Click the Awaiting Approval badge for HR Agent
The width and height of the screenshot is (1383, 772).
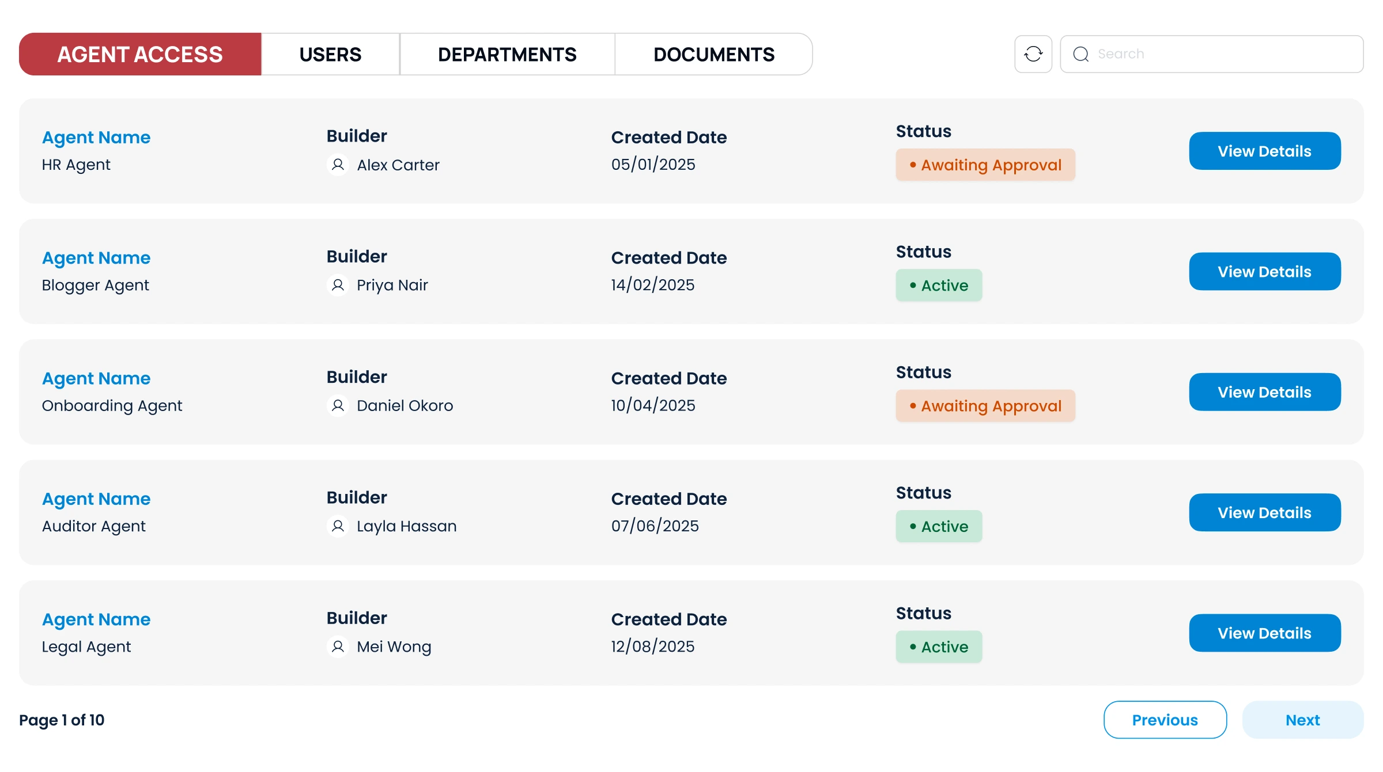click(x=985, y=165)
